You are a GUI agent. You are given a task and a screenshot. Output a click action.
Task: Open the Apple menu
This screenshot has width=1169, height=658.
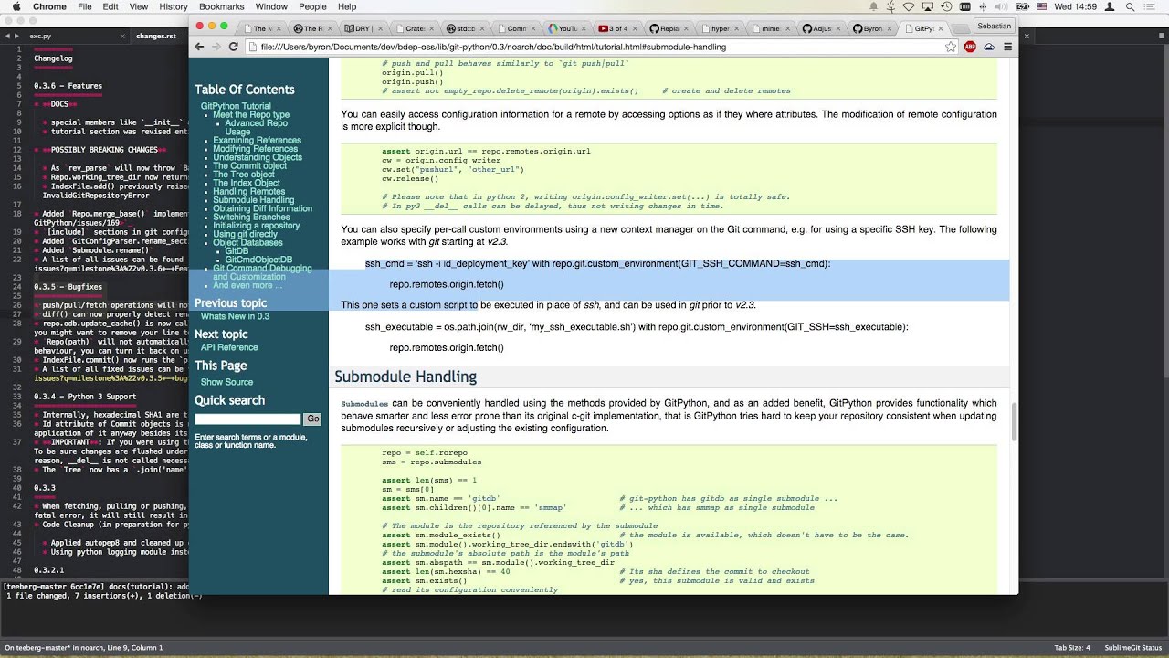point(16,6)
